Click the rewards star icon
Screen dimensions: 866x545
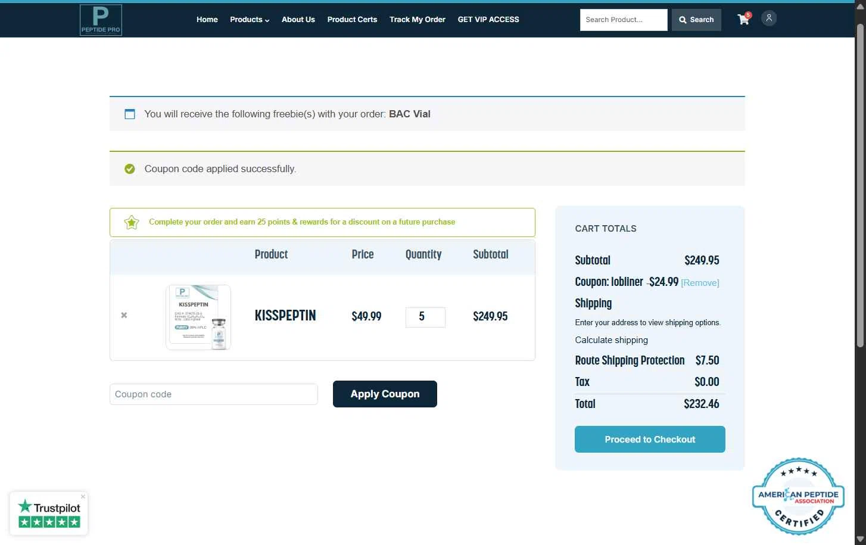(x=132, y=222)
